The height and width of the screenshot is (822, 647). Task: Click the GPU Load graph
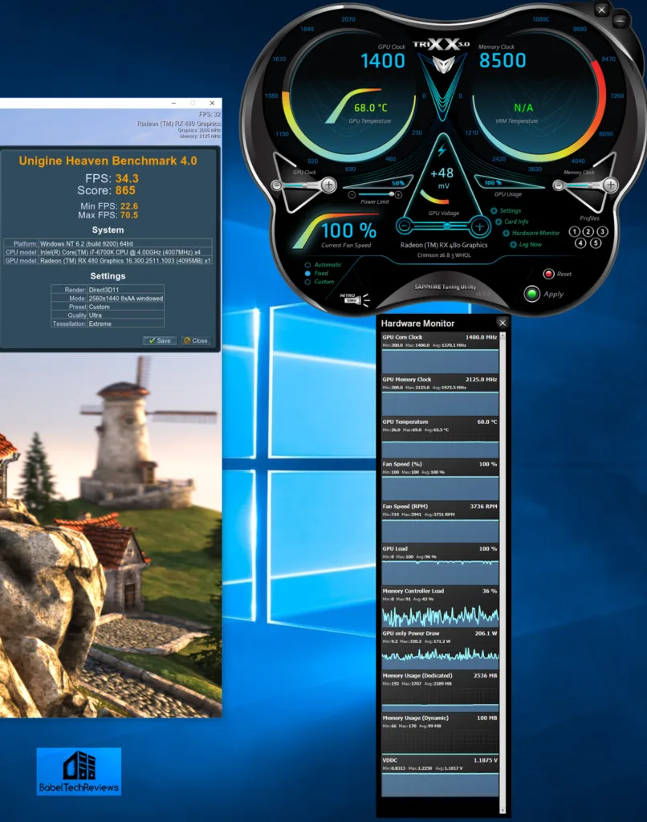(x=440, y=572)
